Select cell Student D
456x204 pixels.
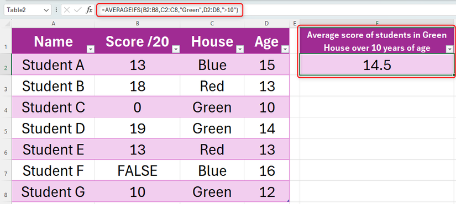tap(53, 128)
